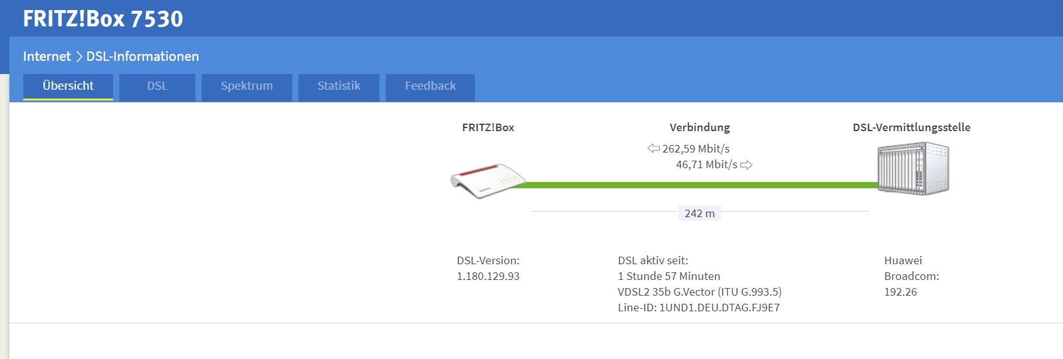Click the DSL-Vermittlungsstelle heading
Viewport: 1063px width, 359px height.
pyautogui.click(x=912, y=127)
